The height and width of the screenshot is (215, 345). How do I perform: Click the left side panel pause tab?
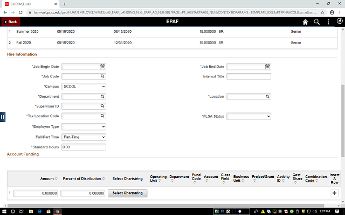[2, 117]
